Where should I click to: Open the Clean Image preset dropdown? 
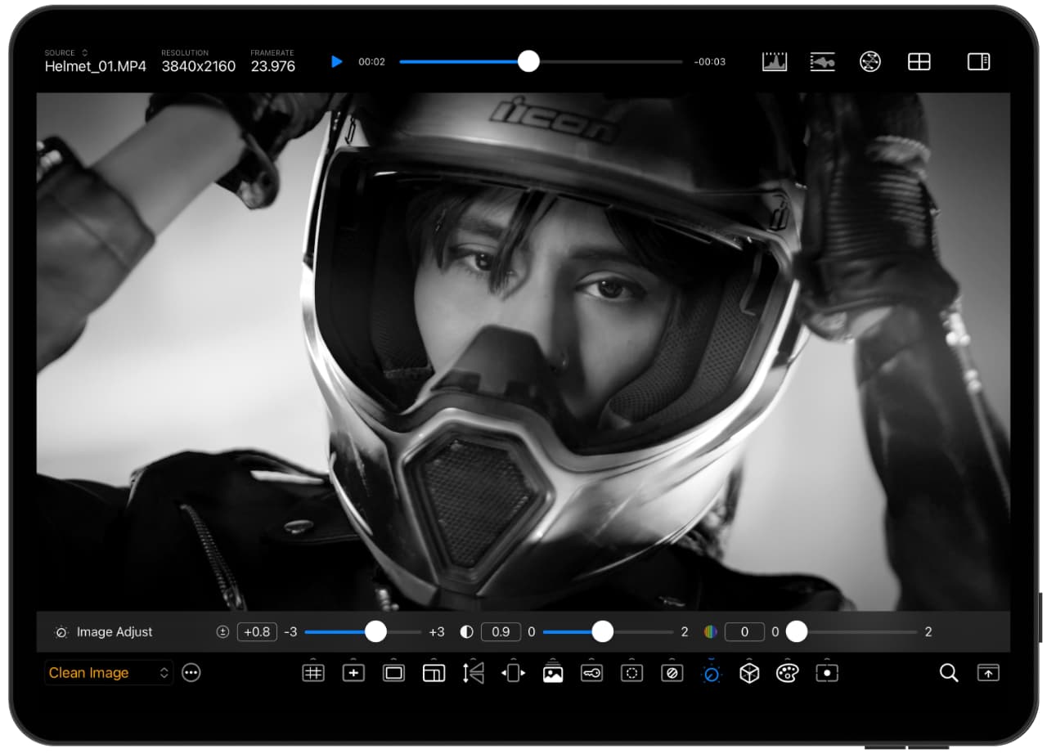click(109, 672)
